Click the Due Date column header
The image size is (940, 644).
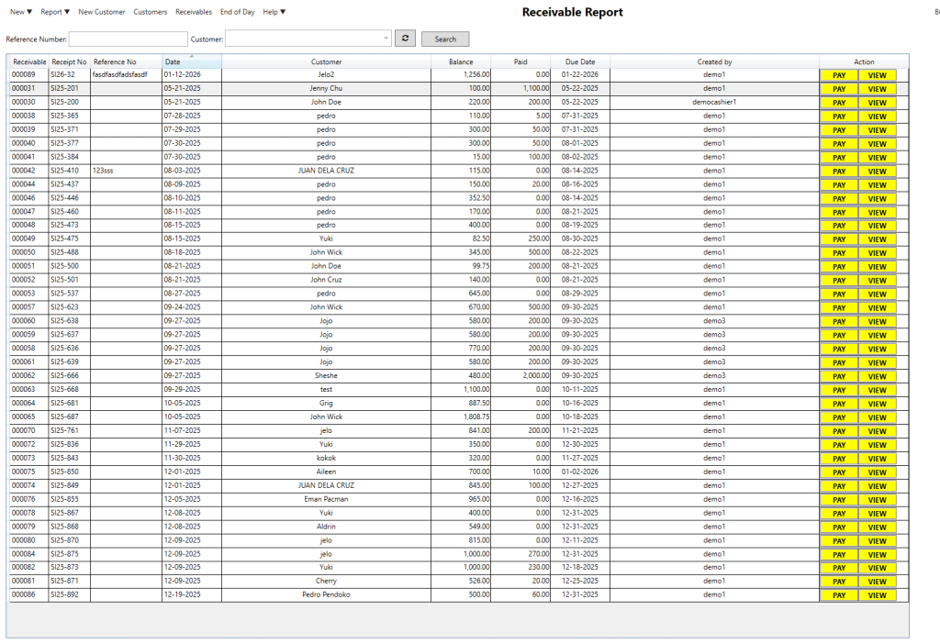point(580,62)
